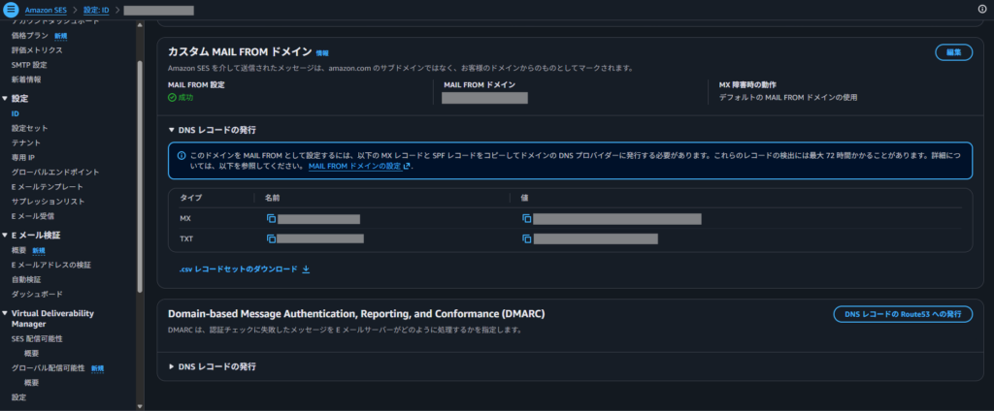Image resolution: width=994 pixels, height=411 pixels.
Task: Click the 値 column header
Action: [525, 198]
